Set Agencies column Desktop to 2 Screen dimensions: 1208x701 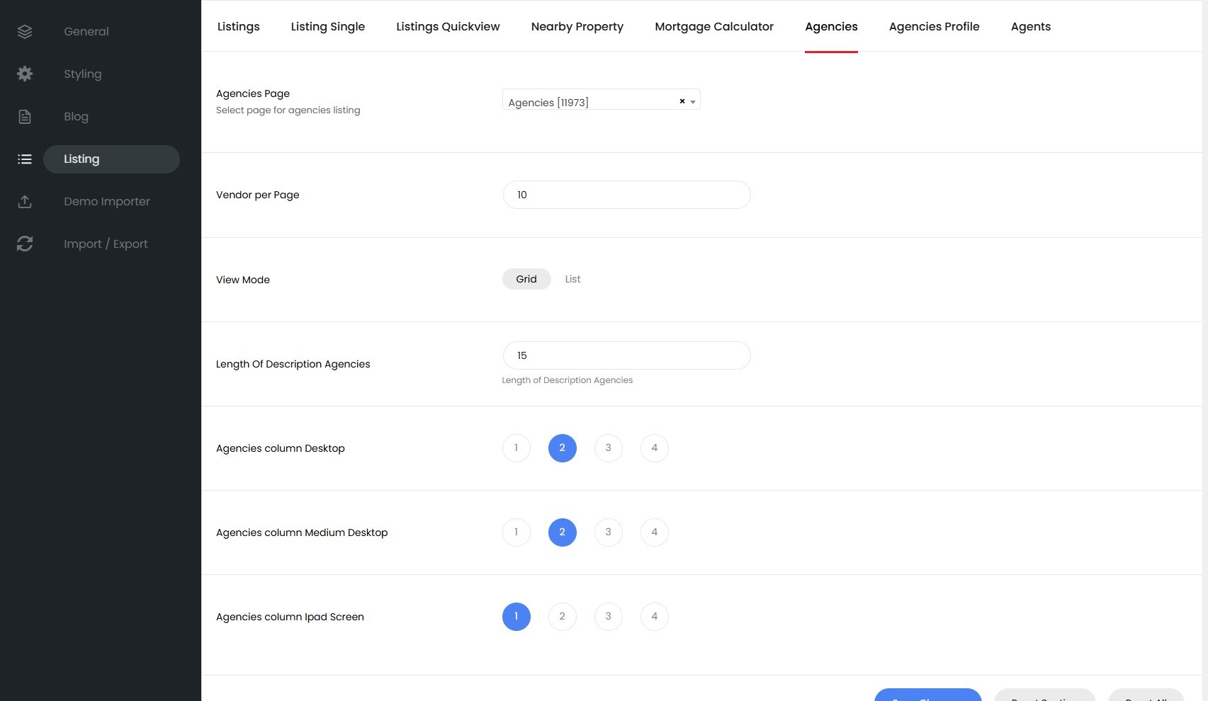[x=563, y=448]
